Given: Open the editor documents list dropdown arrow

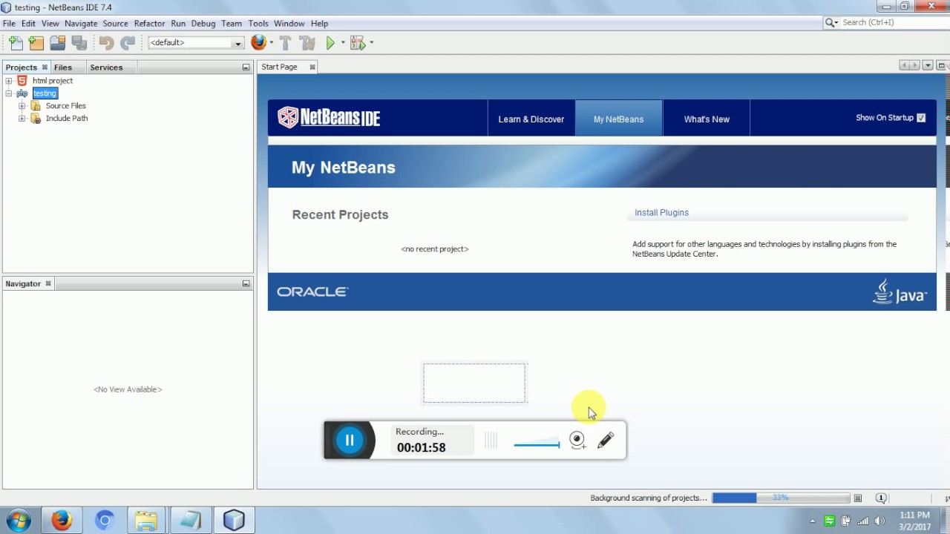Looking at the screenshot, I should (928, 65).
